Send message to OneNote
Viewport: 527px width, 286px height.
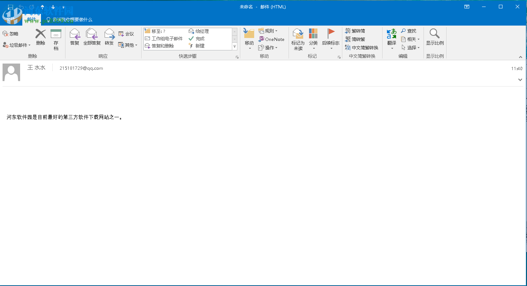click(x=271, y=39)
